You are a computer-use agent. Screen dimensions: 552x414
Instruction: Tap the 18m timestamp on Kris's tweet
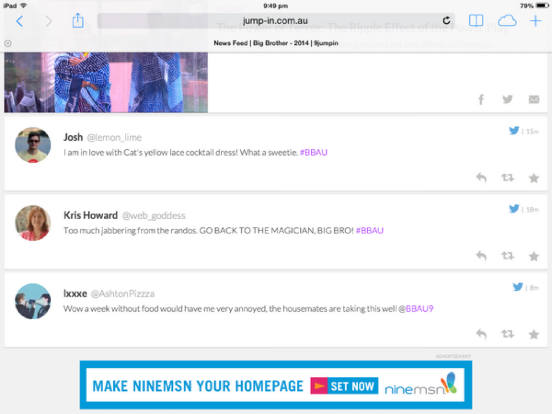[532, 209]
